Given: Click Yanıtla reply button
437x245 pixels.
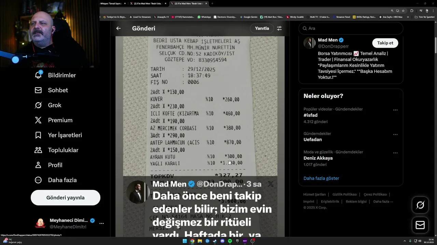Looking at the screenshot, I should click(x=262, y=28).
